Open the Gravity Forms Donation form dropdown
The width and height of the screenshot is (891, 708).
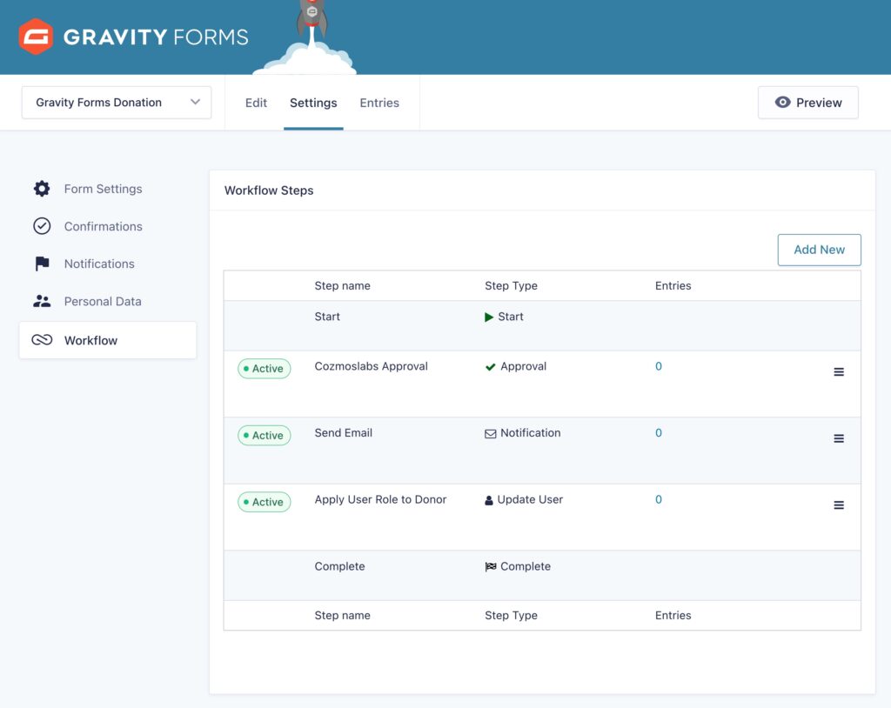point(117,103)
